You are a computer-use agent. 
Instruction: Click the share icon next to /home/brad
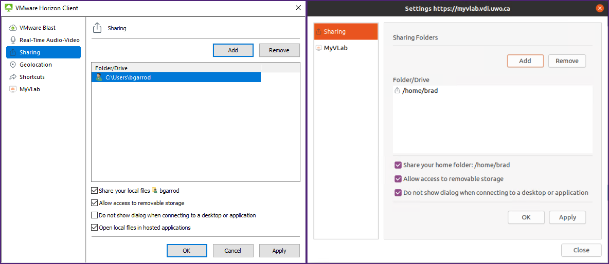[x=397, y=91]
